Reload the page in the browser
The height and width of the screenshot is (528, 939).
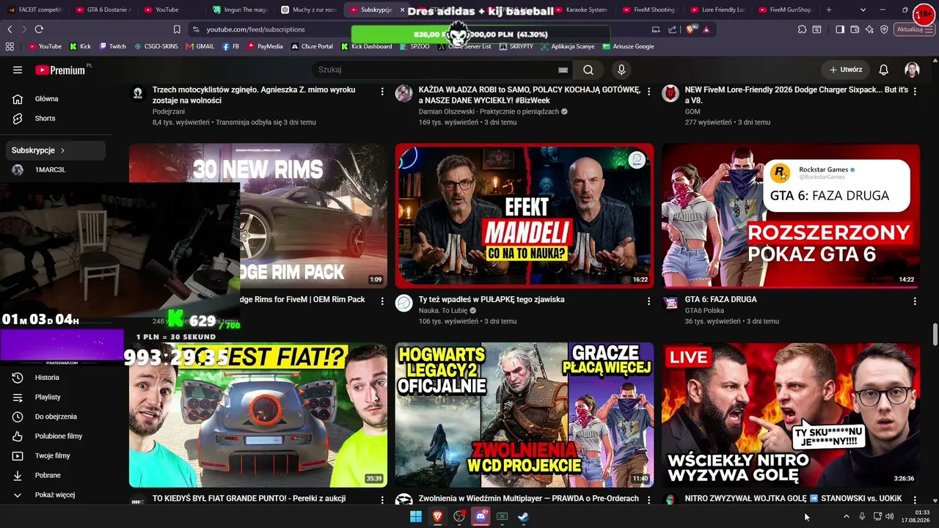pyautogui.click(x=39, y=29)
